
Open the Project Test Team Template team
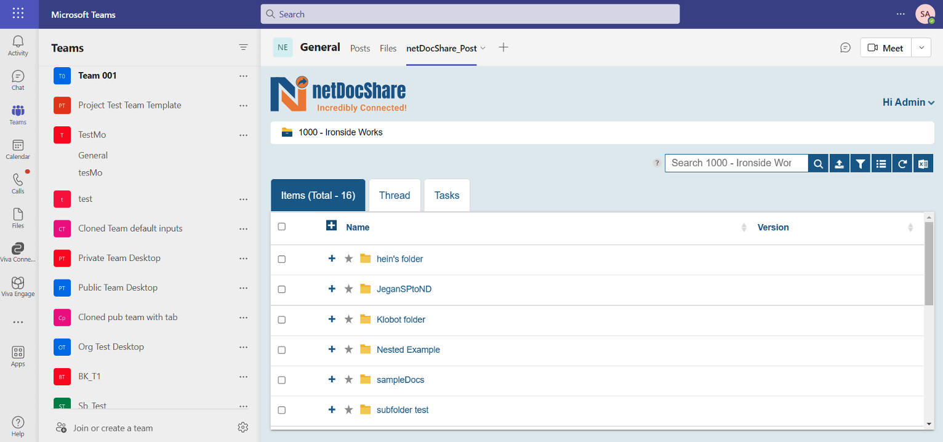click(x=130, y=105)
